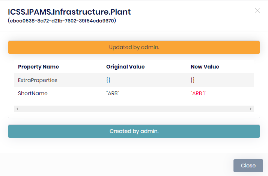Click the Original Value column header
Image resolution: width=268 pixels, height=176 pixels.
(125, 67)
